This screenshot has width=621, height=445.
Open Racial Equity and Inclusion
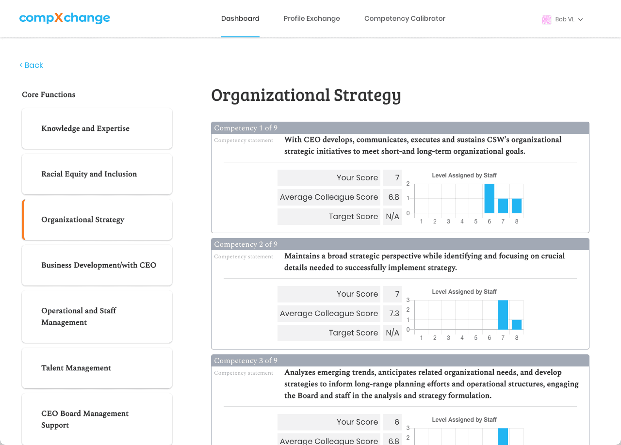pyautogui.click(x=97, y=174)
